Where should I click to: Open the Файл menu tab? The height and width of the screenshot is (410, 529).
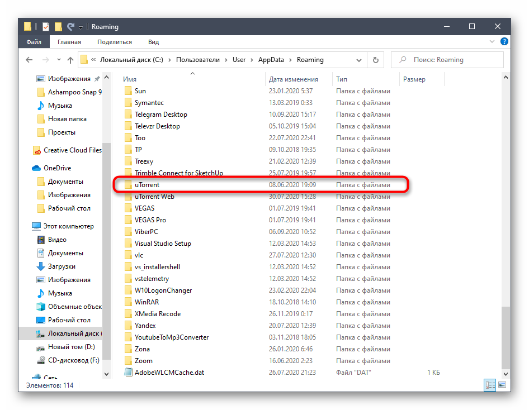tap(34, 42)
